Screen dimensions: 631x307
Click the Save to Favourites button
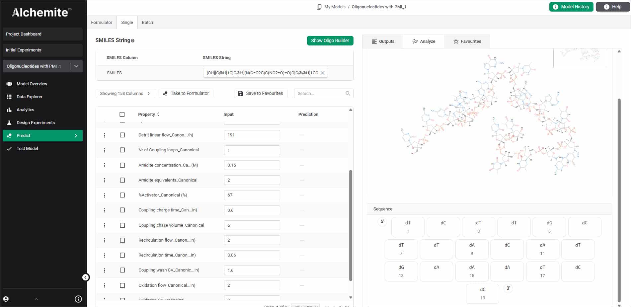tap(261, 94)
